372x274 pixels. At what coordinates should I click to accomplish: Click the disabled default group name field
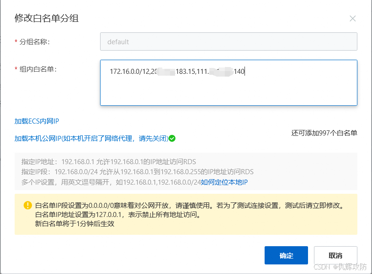[x=229, y=41]
